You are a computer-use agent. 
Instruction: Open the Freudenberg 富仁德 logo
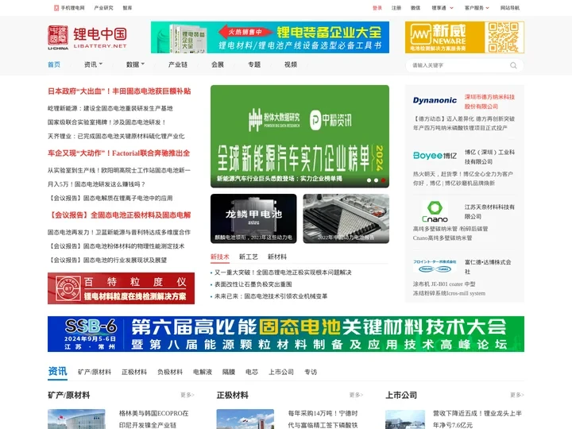point(435,266)
